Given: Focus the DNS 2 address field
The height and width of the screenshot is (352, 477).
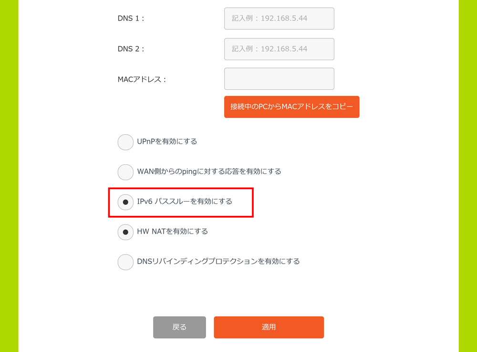Looking at the screenshot, I should point(279,49).
